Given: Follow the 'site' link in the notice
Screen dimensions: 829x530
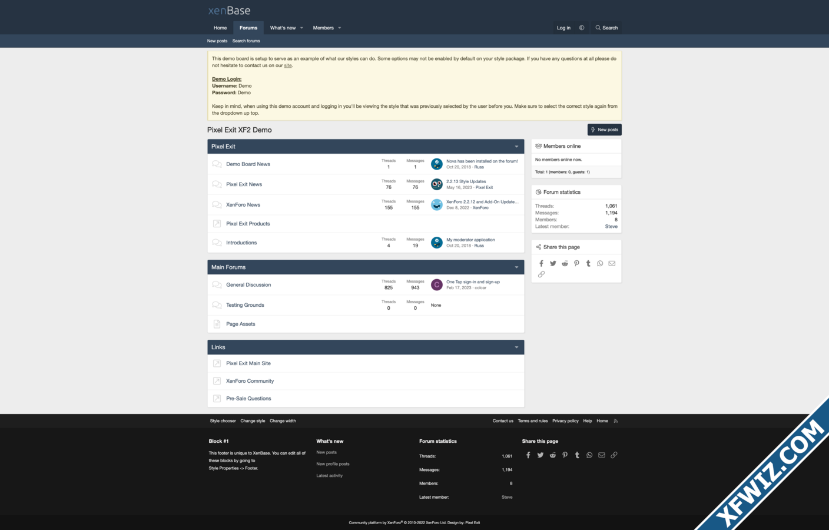Looking at the screenshot, I should click(x=288, y=65).
